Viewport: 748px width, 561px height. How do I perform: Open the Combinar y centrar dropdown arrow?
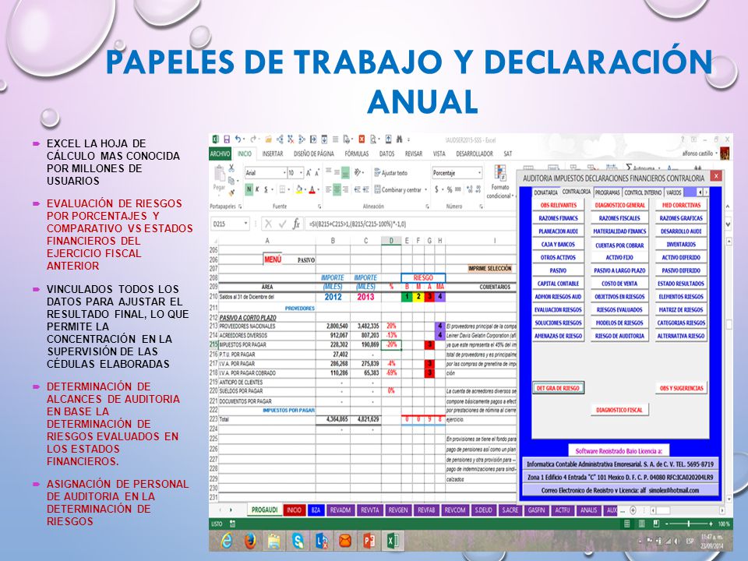tap(425, 189)
